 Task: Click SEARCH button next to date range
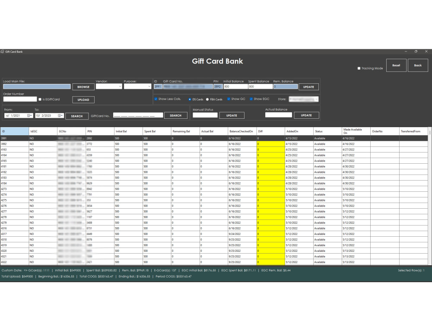click(x=77, y=116)
